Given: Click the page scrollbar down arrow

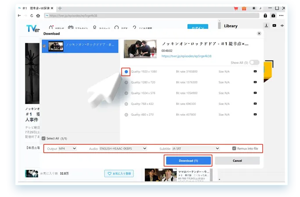Looking at the screenshot, I should [219, 179].
